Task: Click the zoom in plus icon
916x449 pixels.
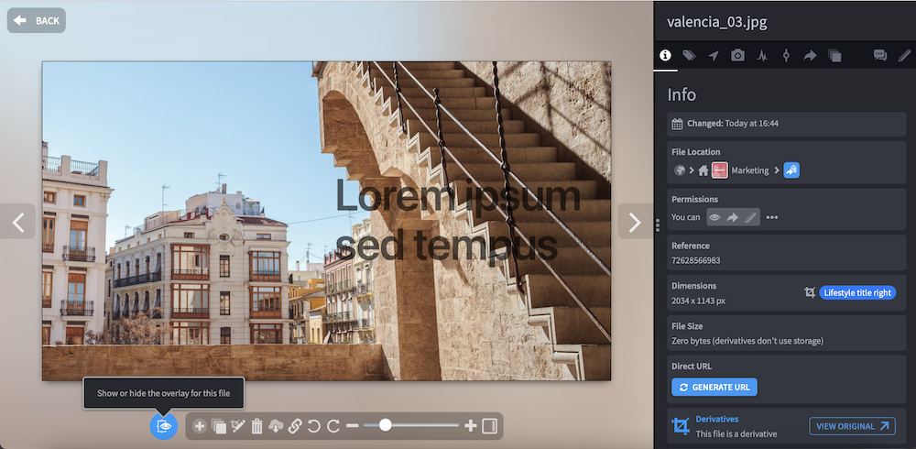Action: click(470, 426)
